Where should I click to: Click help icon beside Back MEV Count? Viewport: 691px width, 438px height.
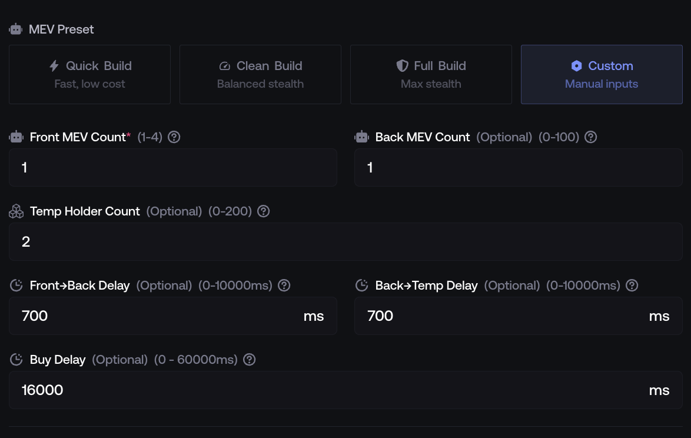[x=590, y=137]
